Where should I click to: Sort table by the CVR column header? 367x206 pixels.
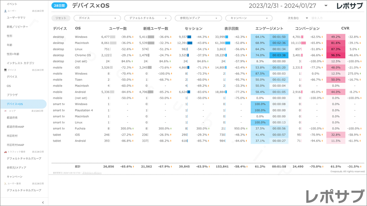tap(345, 28)
